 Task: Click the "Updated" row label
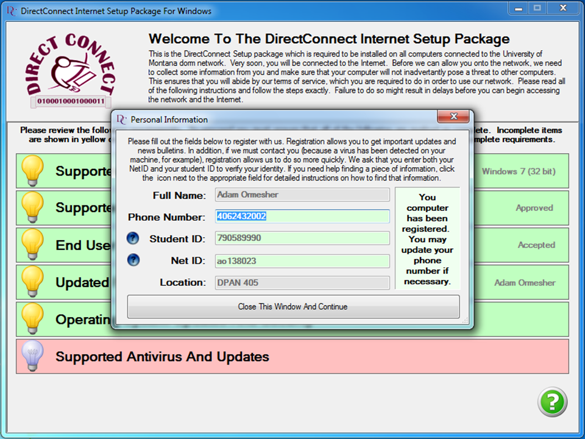82,282
